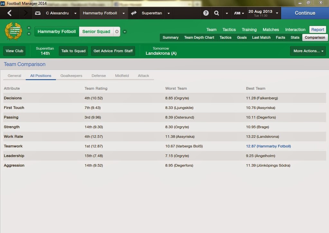
Task: Expand the date dropdown arrow
Action: pyautogui.click(x=277, y=13)
